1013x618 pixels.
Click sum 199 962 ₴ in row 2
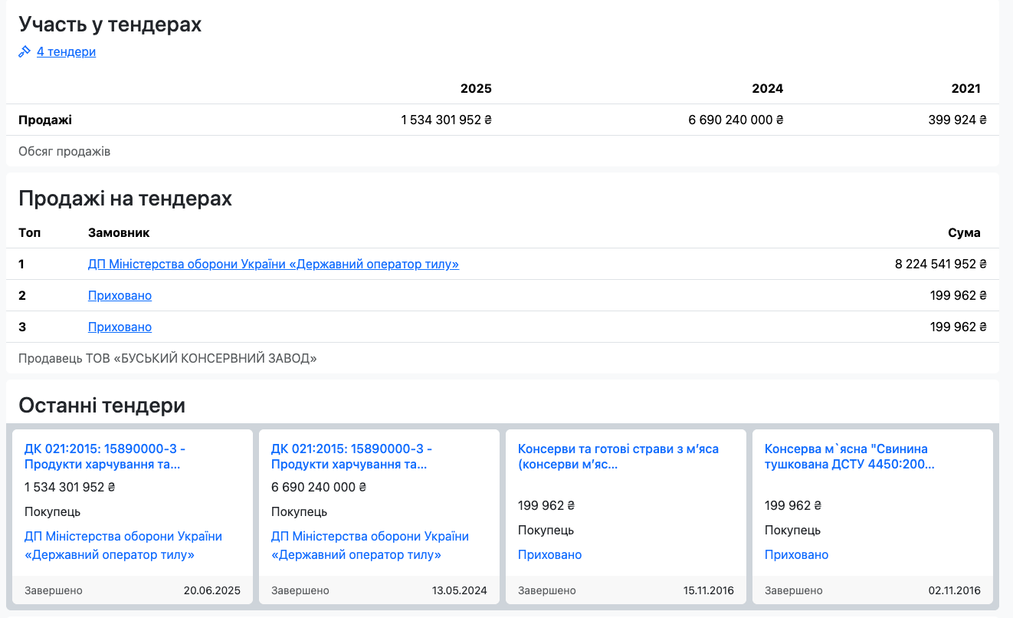pyautogui.click(x=959, y=295)
